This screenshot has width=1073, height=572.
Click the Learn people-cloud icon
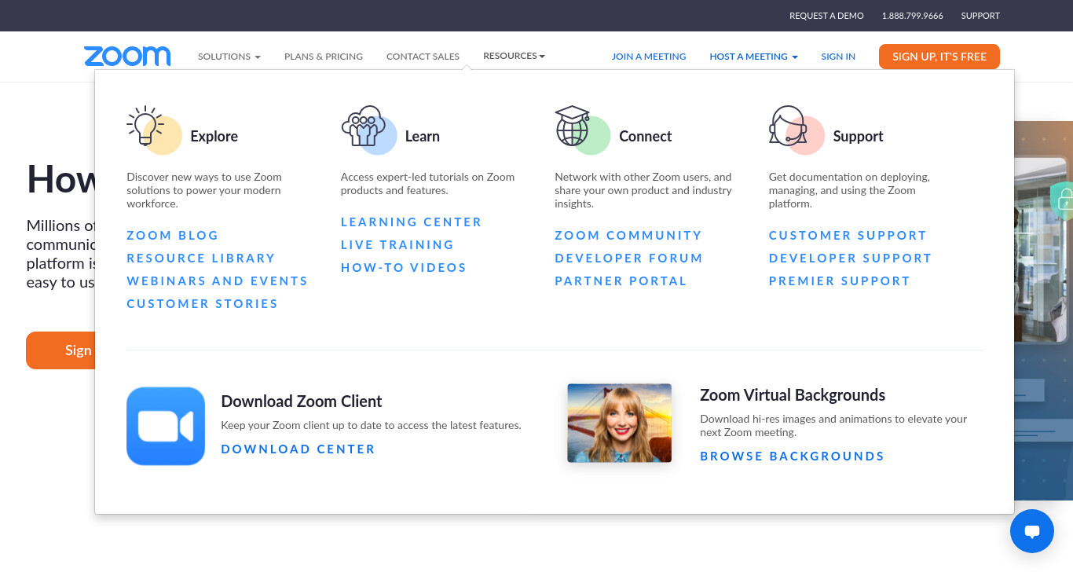(x=368, y=130)
